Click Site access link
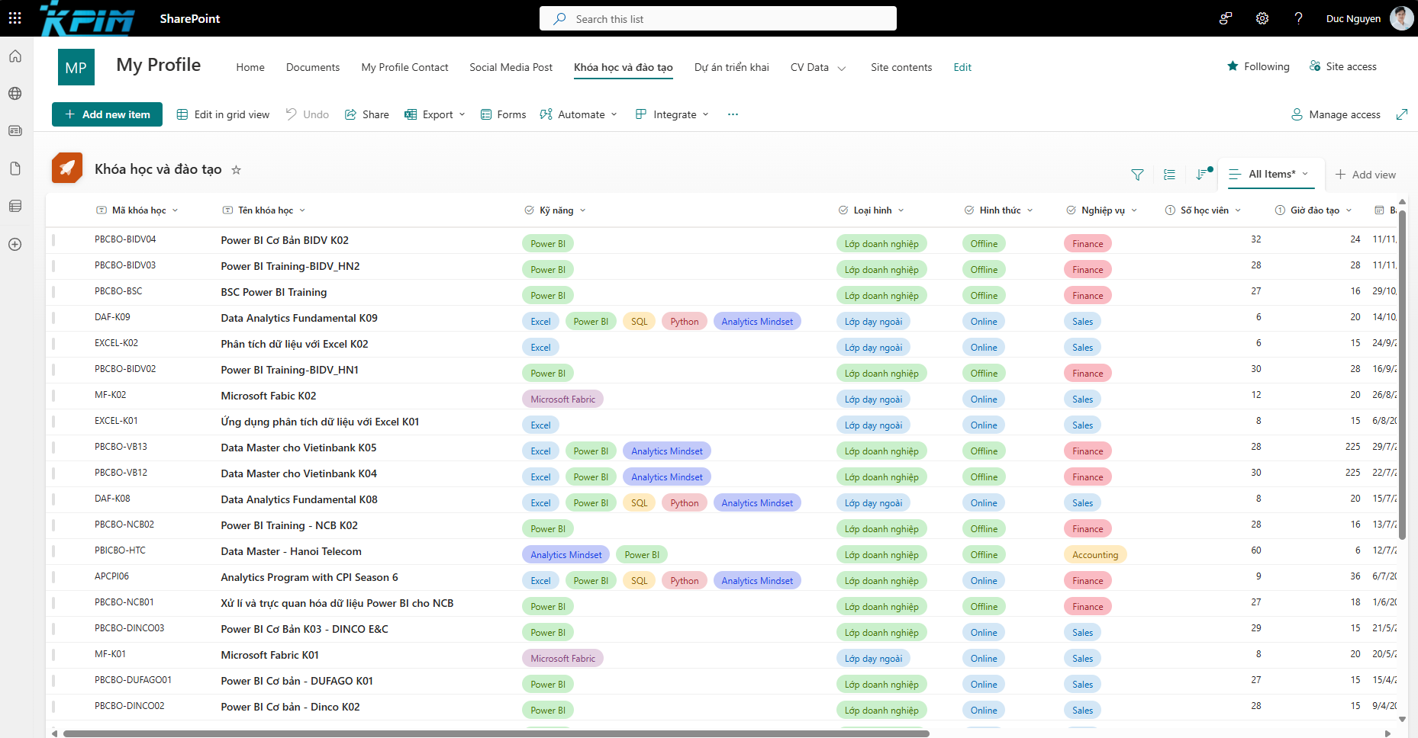This screenshot has width=1418, height=738. pos(1342,66)
